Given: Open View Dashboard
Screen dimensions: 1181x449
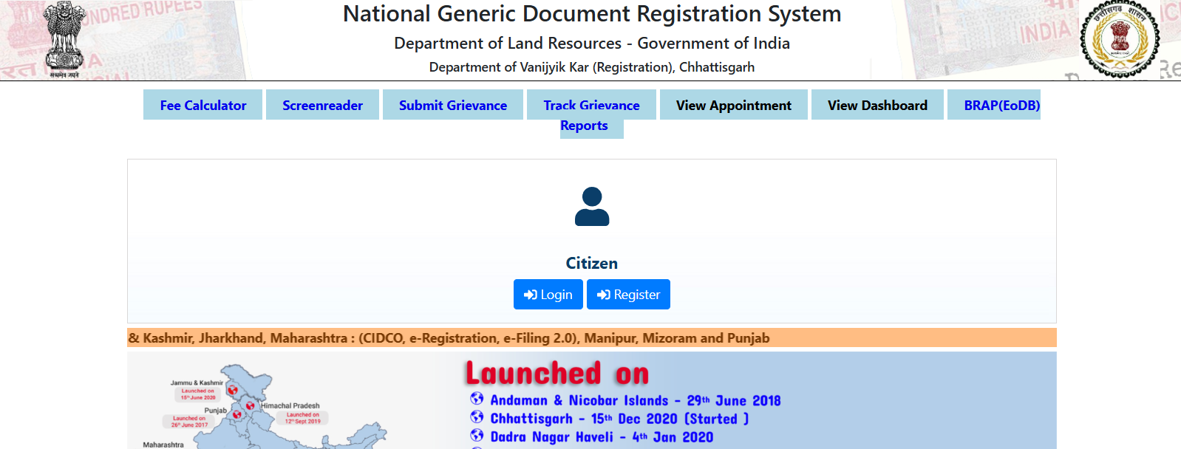Looking at the screenshot, I should click(877, 105).
